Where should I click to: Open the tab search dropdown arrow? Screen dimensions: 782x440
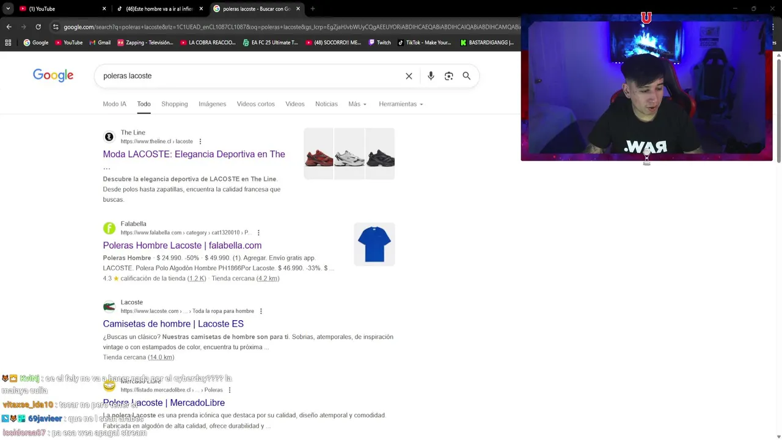(x=8, y=9)
